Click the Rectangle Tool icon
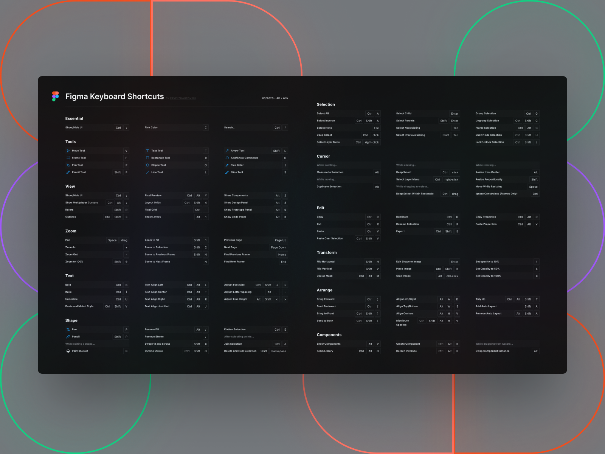This screenshot has width=605, height=454. click(147, 158)
